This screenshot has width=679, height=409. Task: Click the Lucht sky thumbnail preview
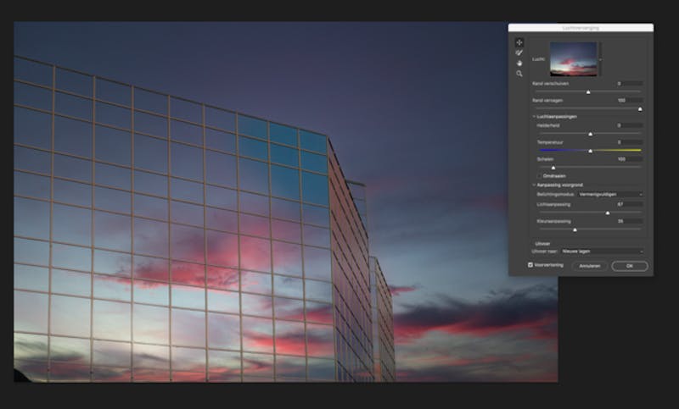(574, 58)
